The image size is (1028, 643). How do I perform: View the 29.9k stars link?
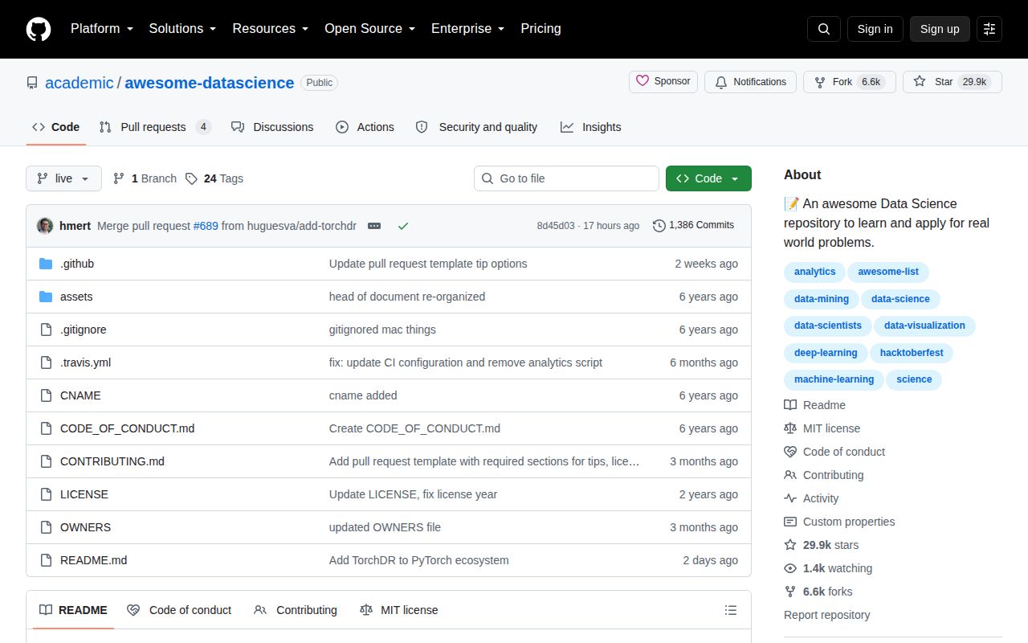(821, 545)
